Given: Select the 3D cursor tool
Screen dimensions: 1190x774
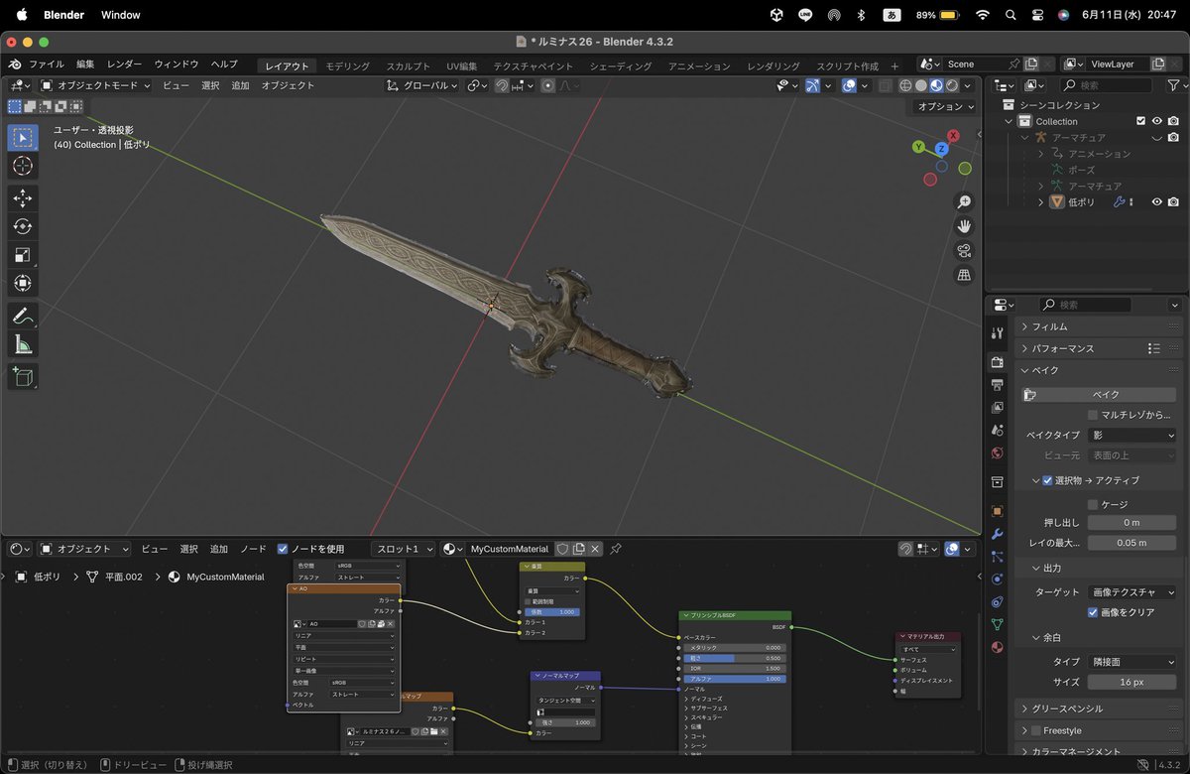Looking at the screenshot, I should point(23,166).
